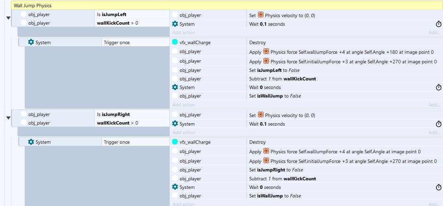This screenshot has height=206, width=443.
Task: Click Add action under the first Set isWallJump action
Action: click(184, 105)
